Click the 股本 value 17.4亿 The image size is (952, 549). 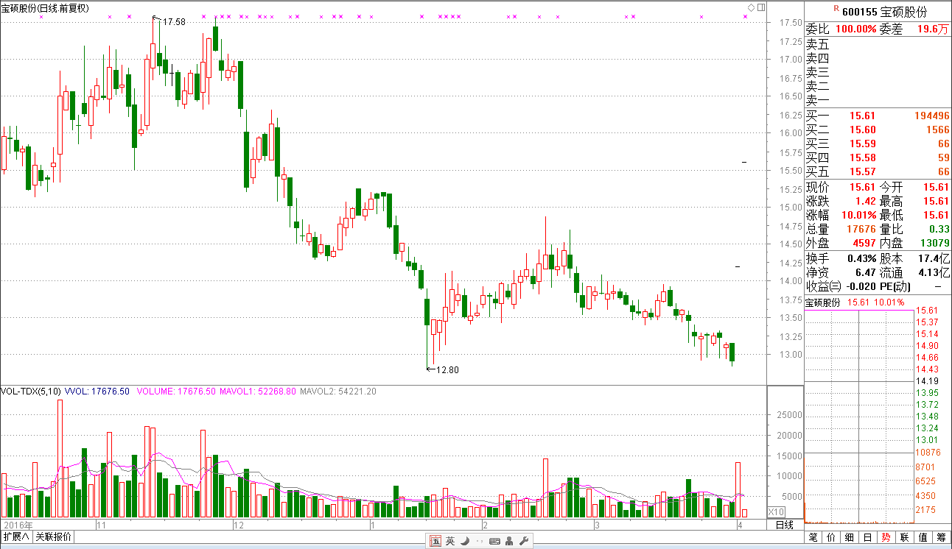(x=934, y=258)
